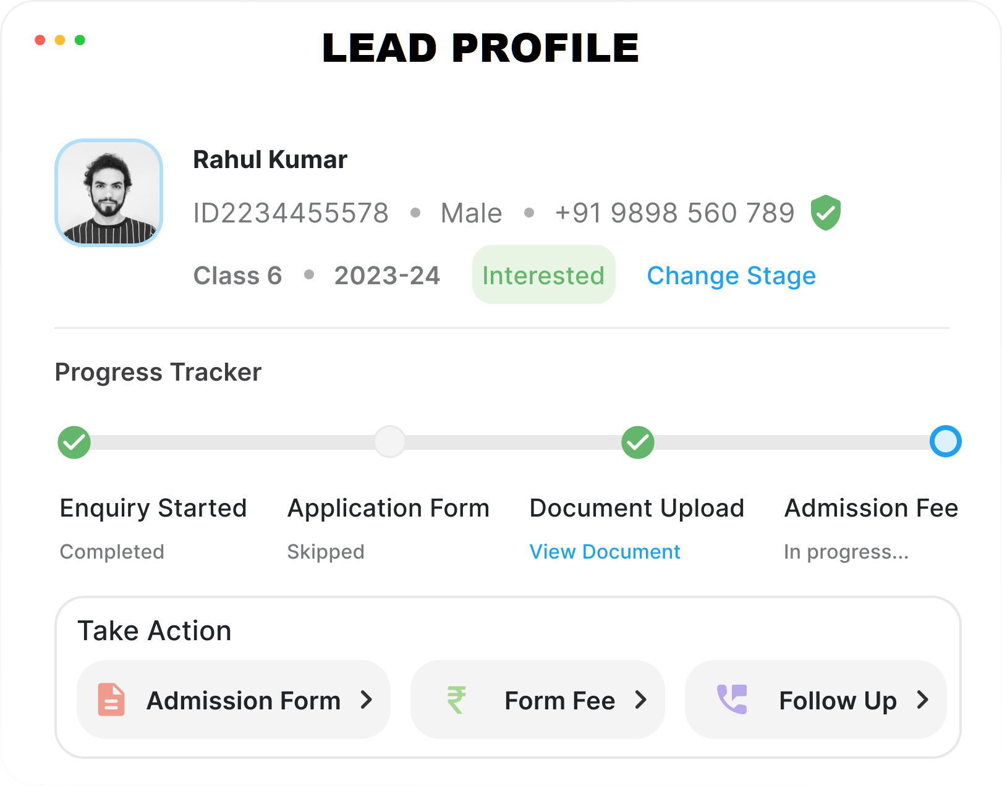
Task: Select the Admission Fee in-progress step circle
Action: [945, 442]
